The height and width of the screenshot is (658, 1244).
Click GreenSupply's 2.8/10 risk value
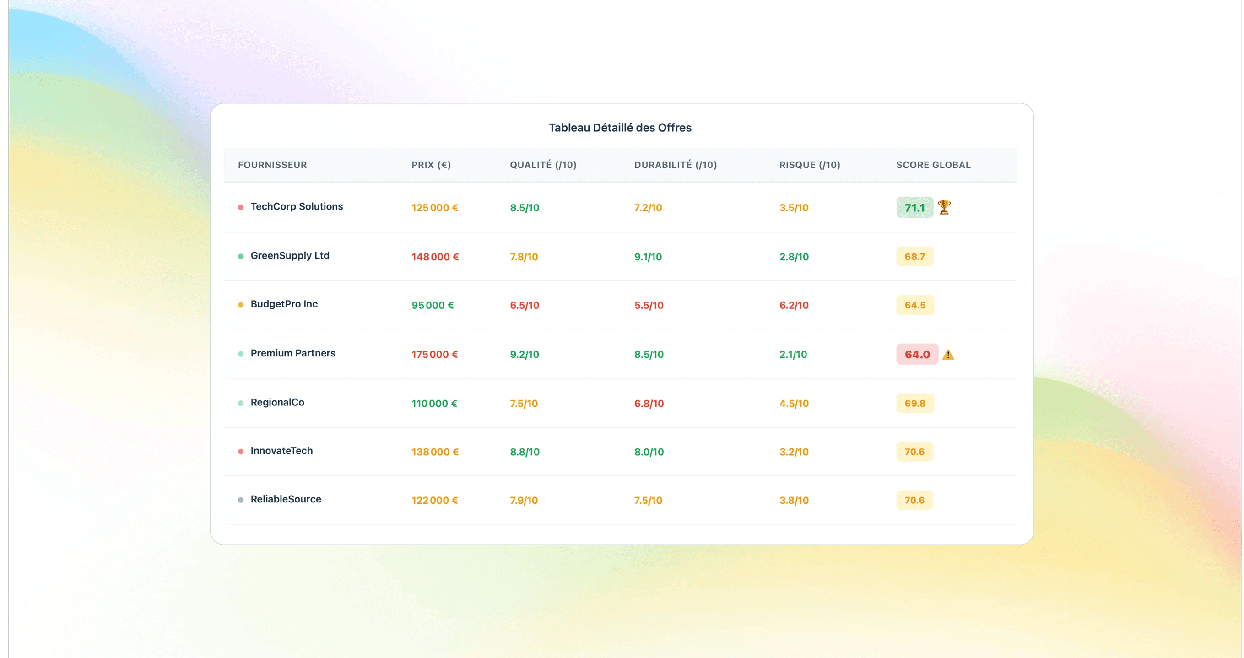coord(794,257)
